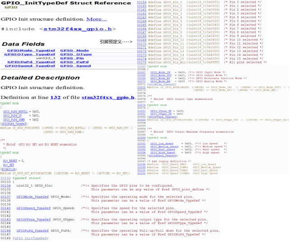The width and height of the screenshot is (290, 242).
Task: Select the GPIO_Pin data field link
Action: point(72,58)
